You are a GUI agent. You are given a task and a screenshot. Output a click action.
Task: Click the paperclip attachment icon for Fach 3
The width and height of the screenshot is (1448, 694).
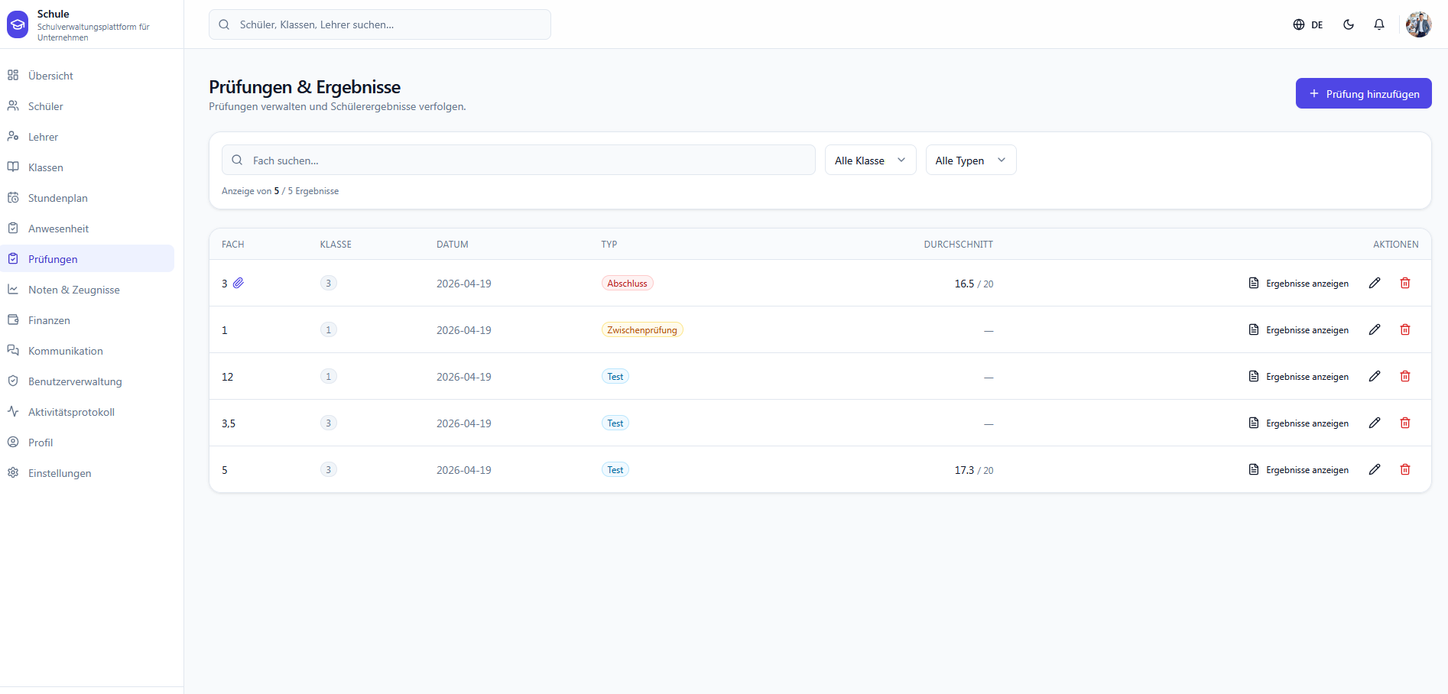[239, 283]
